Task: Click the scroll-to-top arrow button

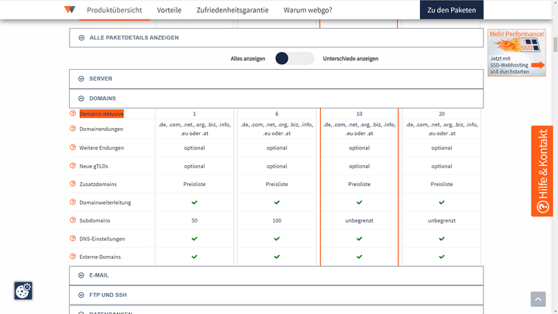Action: coord(538,299)
